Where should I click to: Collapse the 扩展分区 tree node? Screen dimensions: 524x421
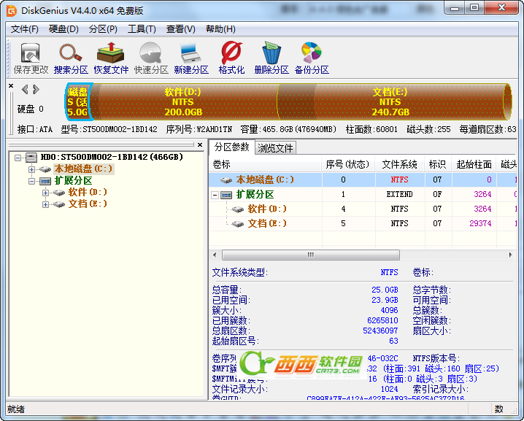[x=31, y=181]
